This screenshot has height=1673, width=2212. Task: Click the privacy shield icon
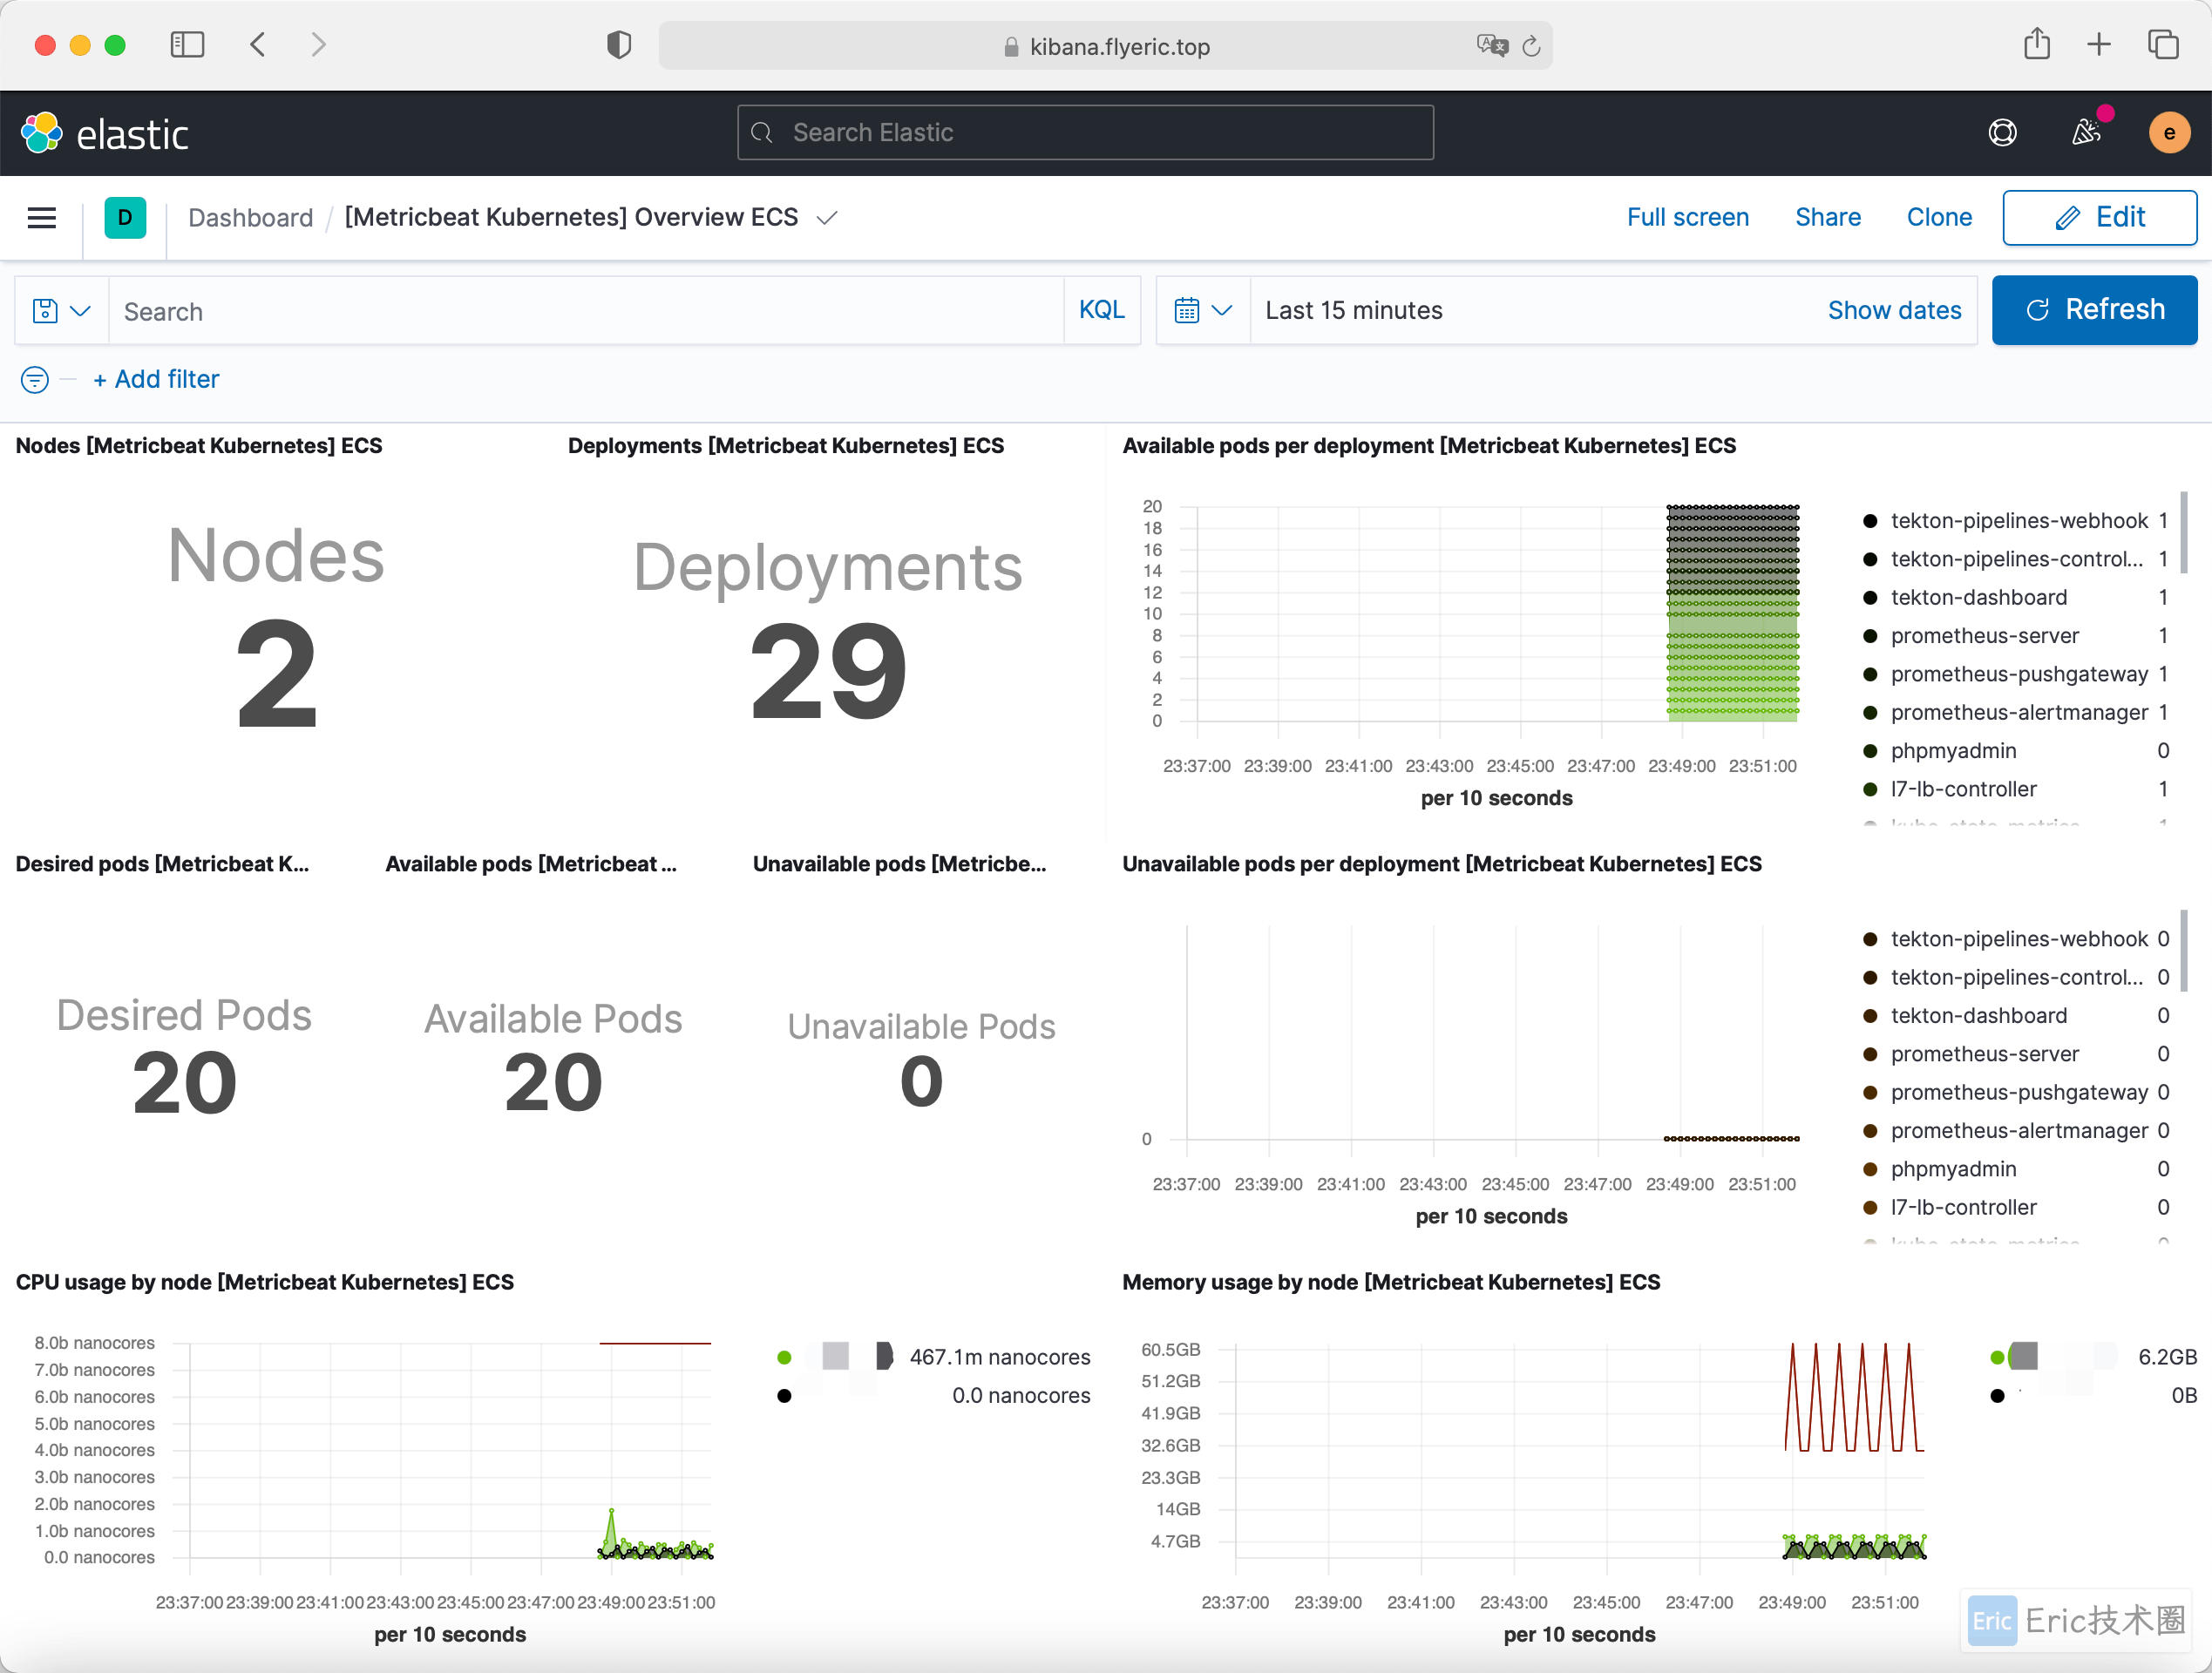point(619,45)
